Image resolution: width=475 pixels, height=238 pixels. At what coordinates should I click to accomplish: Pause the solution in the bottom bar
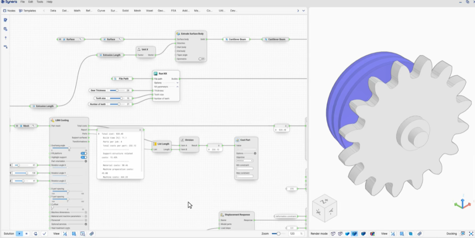(x=26, y=234)
